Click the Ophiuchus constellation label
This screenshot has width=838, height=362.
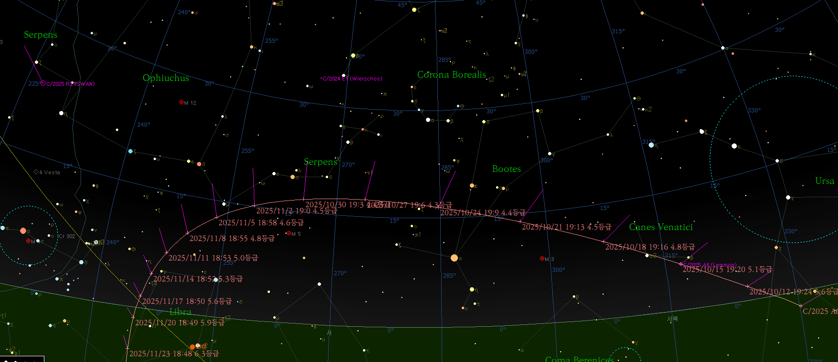pyautogui.click(x=166, y=78)
